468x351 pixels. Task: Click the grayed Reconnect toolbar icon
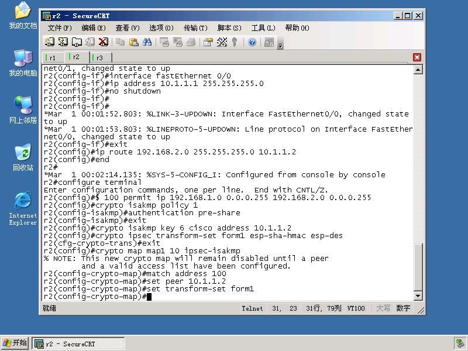point(90,42)
